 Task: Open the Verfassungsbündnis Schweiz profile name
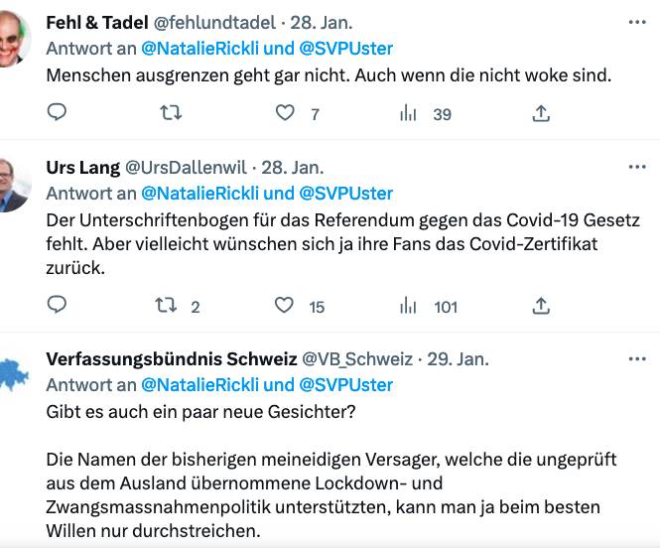pyautogui.click(x=172, y=359)
